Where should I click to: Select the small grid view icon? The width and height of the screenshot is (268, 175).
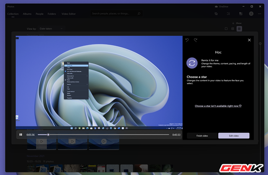pyautogui.click(x=239, y=29)
